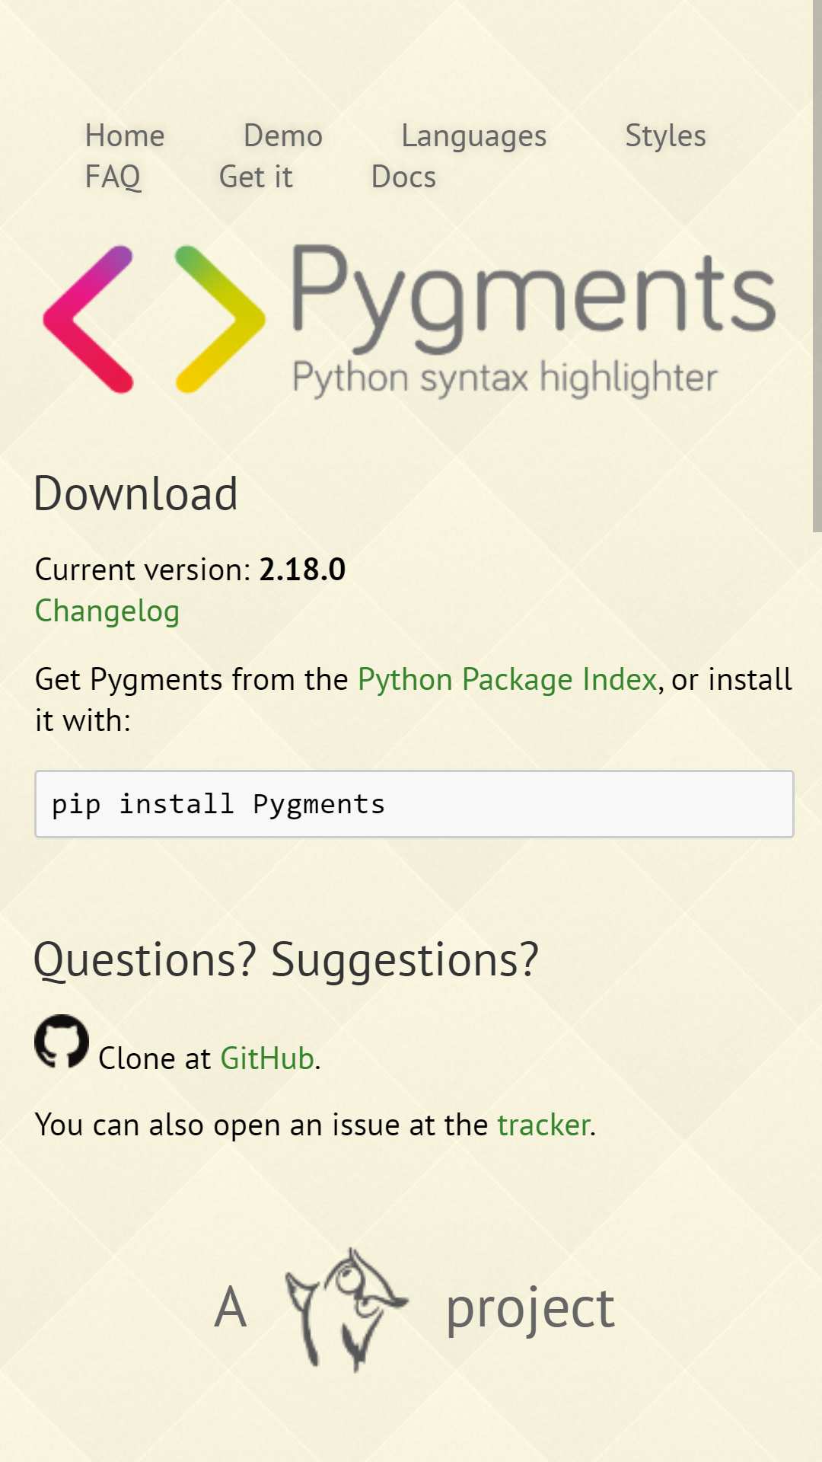The height and width of the screenshot is (1462, 822).
Task: Click the Download heading
Action: click(x=136, y=493)
